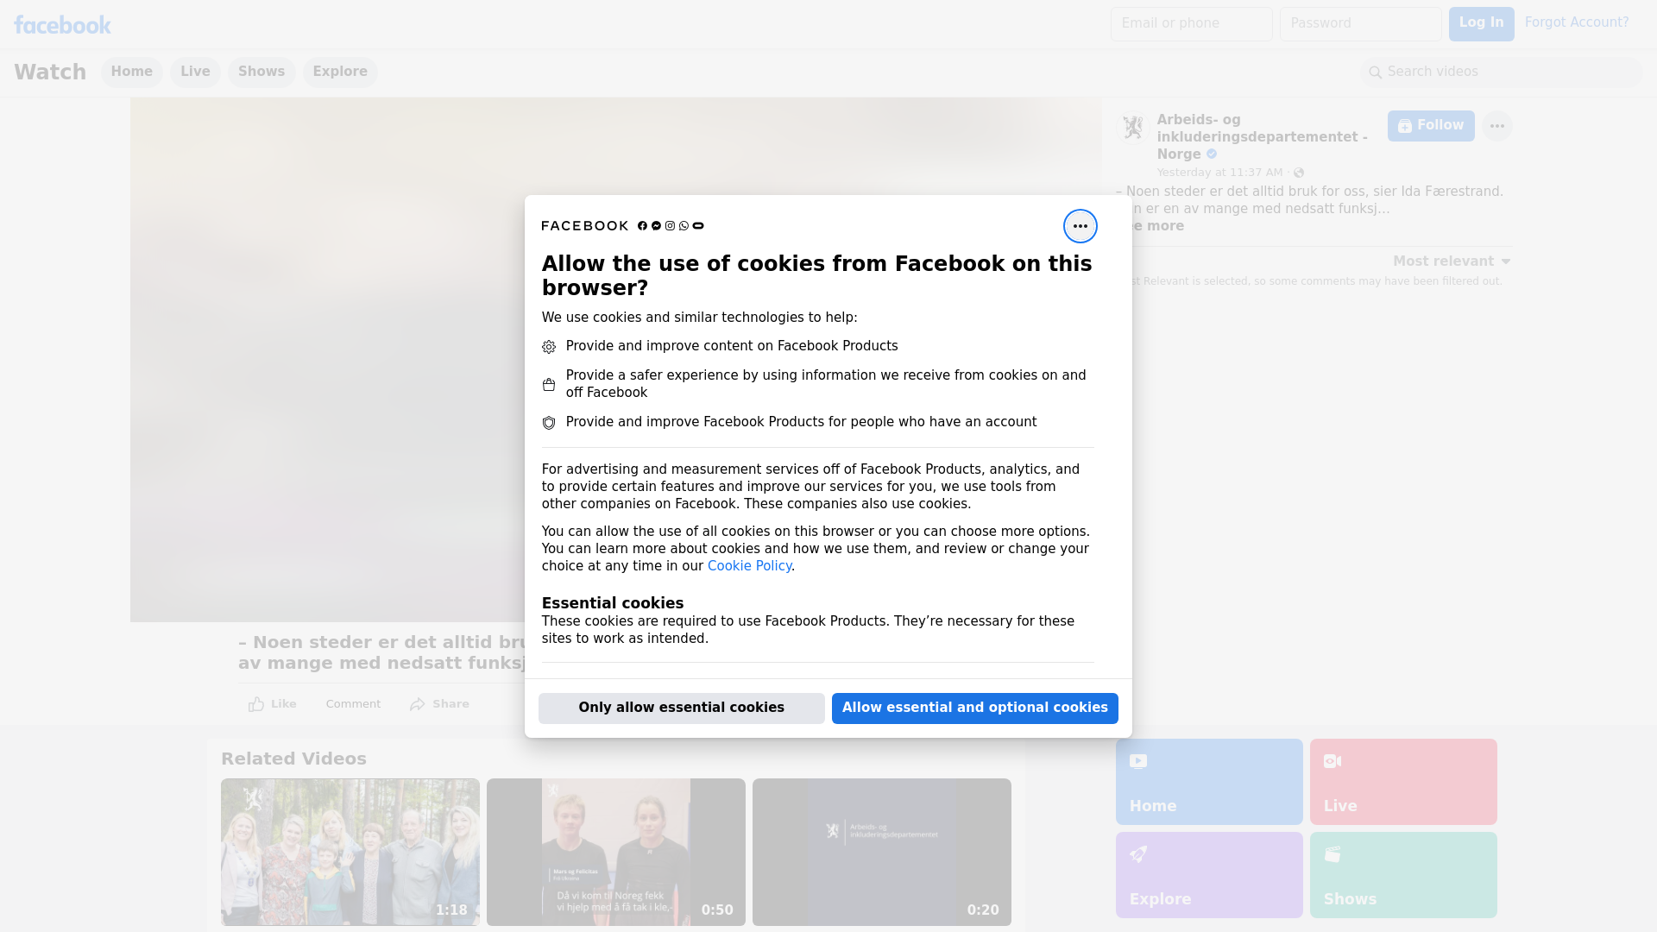Click the Password field
This screenshot has height=932, width=1657.
coord(1361,24)
